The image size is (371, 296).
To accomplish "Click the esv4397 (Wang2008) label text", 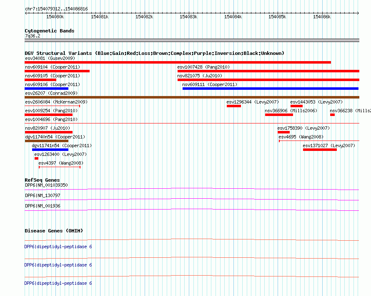I will click(61, 163).
